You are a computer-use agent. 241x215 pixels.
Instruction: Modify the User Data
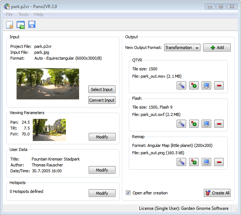click(102, 170)
